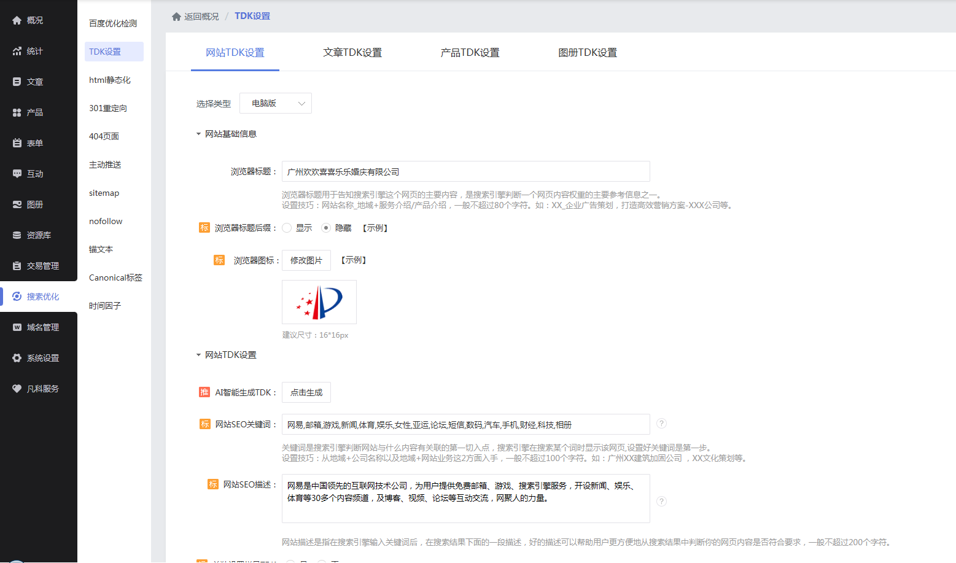
Task: Click the 互动 chat bubble icon
Action: pos(17,174)
